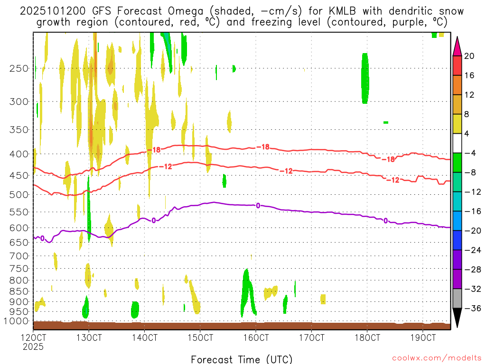
Task: Click the 550 pressure level label
Action: tap(19, 212)
